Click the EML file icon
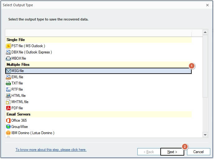This screenshot has width=214, height=159. (8, 77)
